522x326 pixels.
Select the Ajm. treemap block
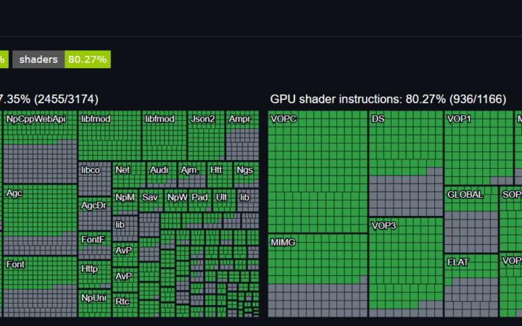click(x=192, y=175)
